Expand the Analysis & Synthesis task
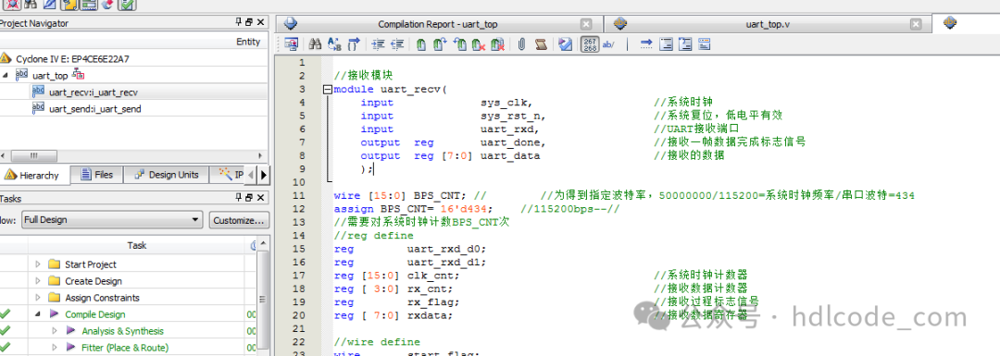The height and width of the screenshot is (356, 1000). coord(55,331)
